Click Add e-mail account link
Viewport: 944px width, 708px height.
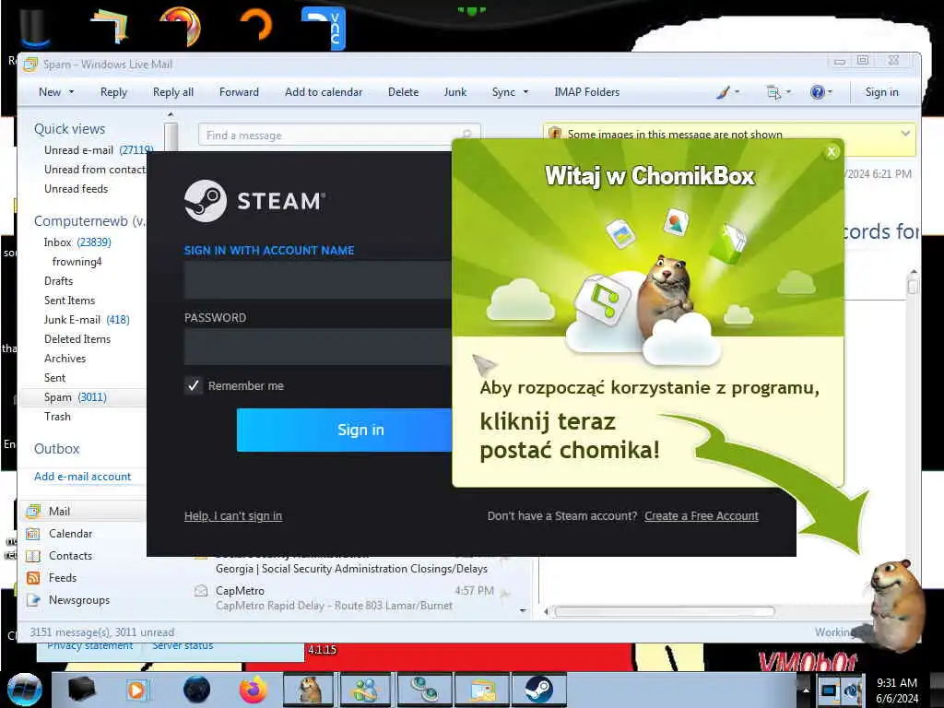coord(82,477)
